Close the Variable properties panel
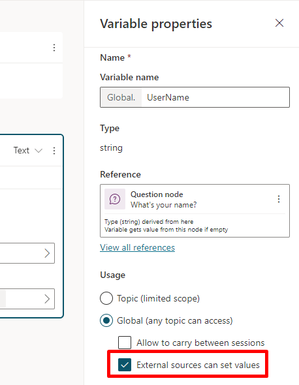 point(279,23)
